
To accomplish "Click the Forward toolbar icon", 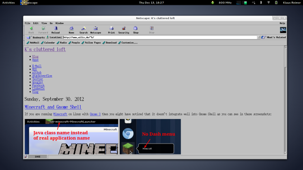I will pyautogui.click(x=43, y=30).
